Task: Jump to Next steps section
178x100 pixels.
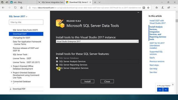Action: click(154, 65)
